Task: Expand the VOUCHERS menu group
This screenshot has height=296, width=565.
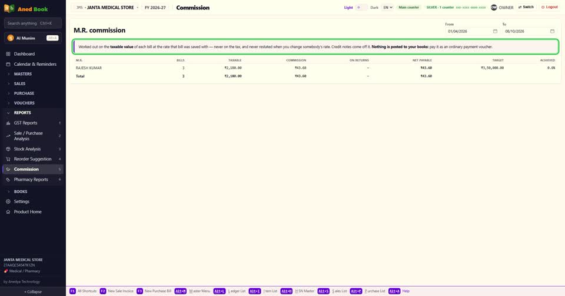Action: click(32, 103)
